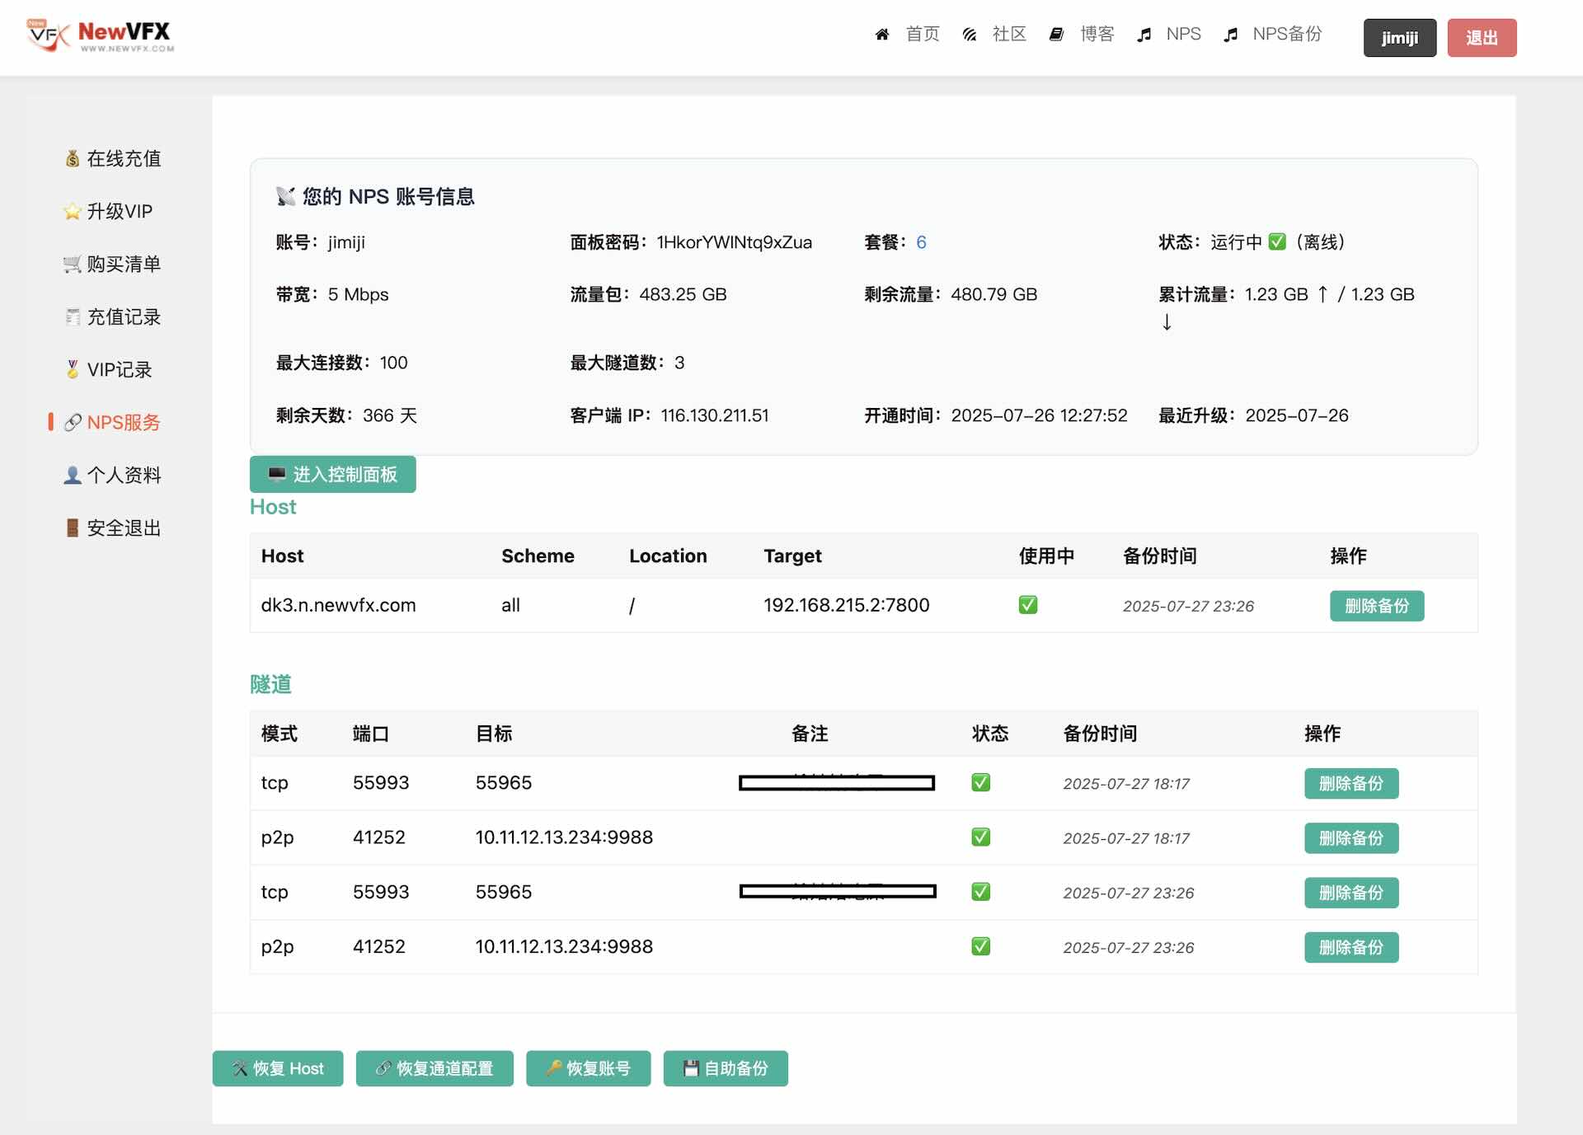Viewport: 1583px width, 1135px height.
Task: Click the remaining traffic value 480.79 GB
Action: [993, 294]
